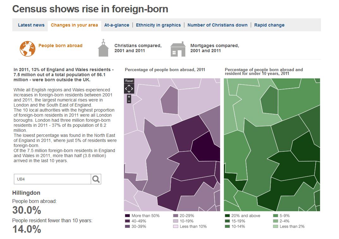
Task: Open the Rapid change tab
Action: coord(269,25)
